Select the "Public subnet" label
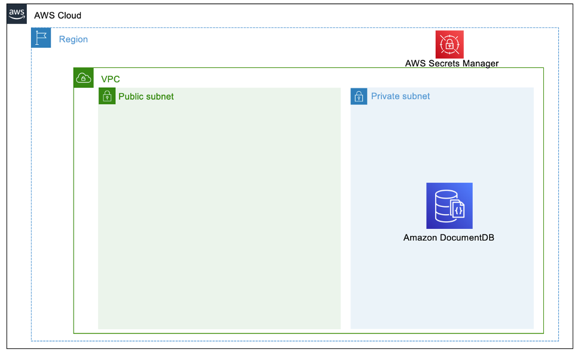This screenshot has height=356, width=584. (146, 96)
